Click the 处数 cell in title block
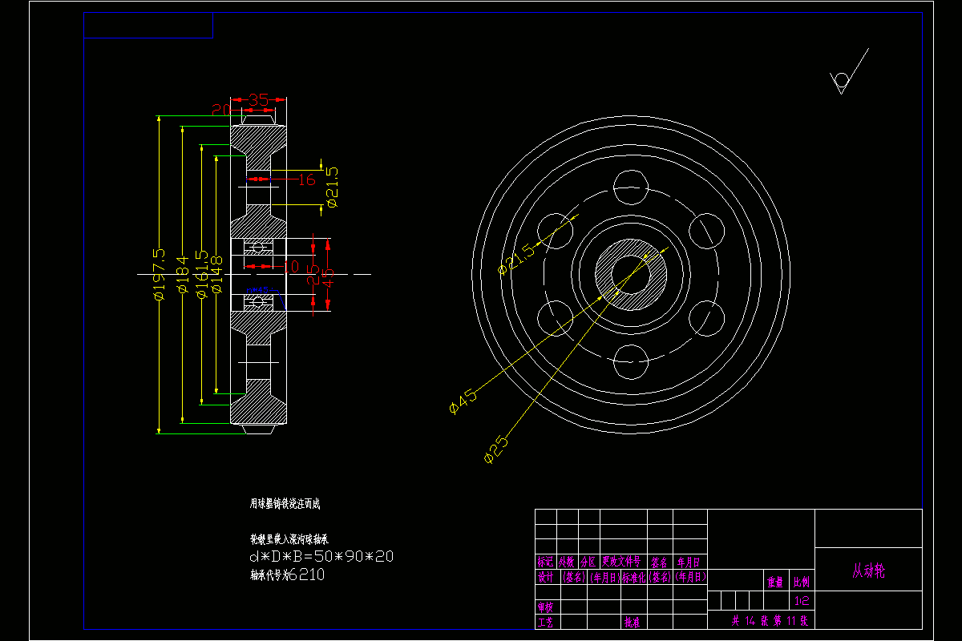 568,562
